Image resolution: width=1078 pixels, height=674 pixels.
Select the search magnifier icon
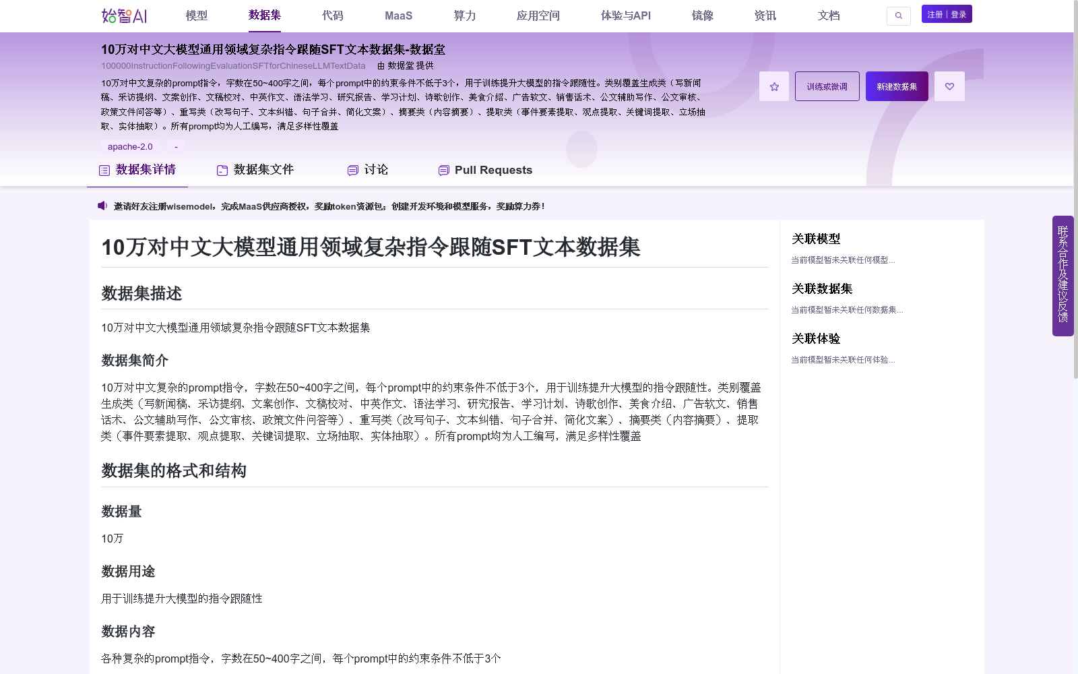click(x=899, y=16)
